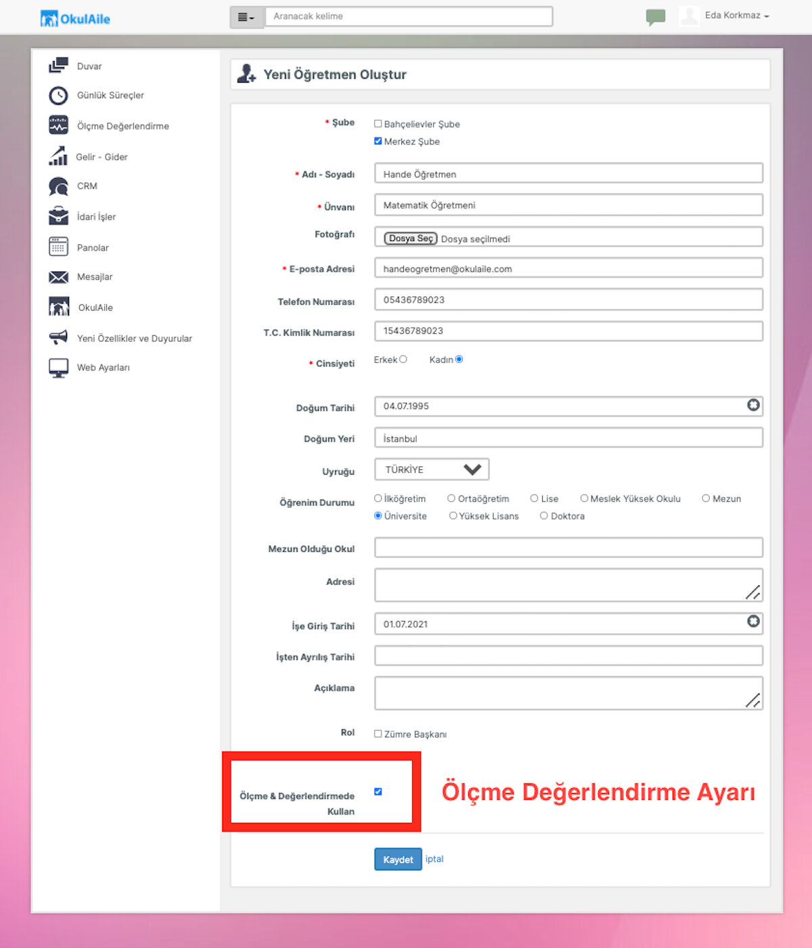The height and width of the screenshot is (948, 812).
Task: Select İlköğretim education level
Action: (x=378, y=498)
